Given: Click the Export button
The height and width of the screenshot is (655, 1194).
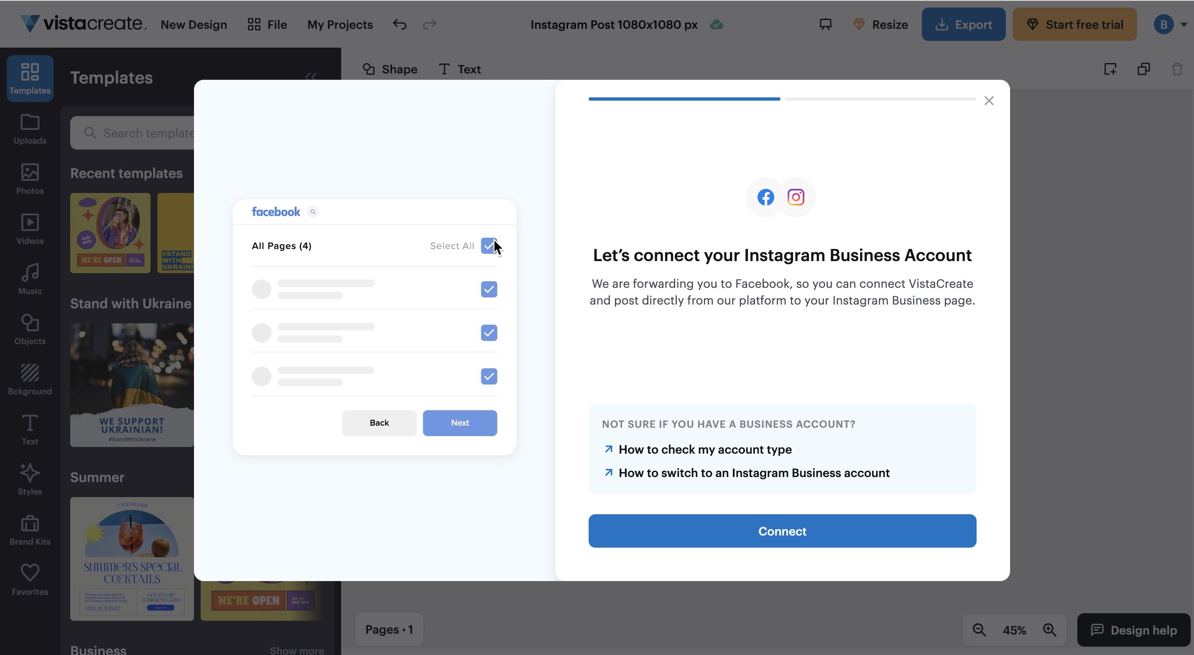Looking at the screenshot, I should click(963, 24).
